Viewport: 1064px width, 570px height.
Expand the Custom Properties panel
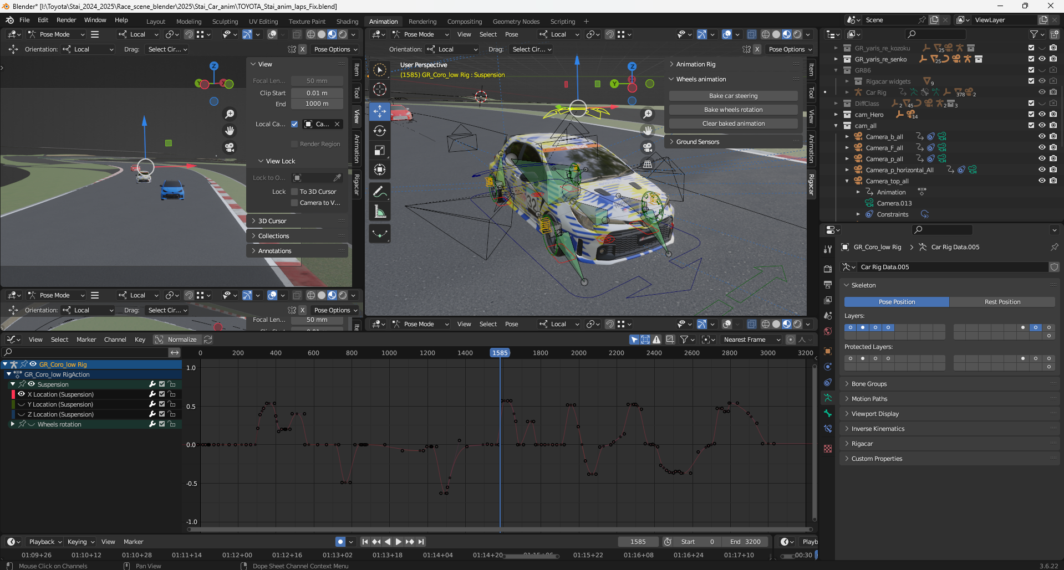tap(877, 459)
